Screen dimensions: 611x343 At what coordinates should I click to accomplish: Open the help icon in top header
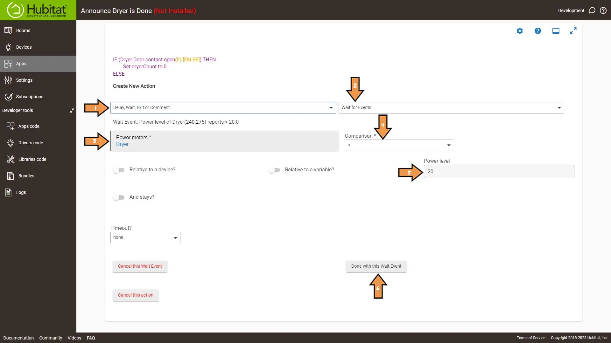coord(603,10)
